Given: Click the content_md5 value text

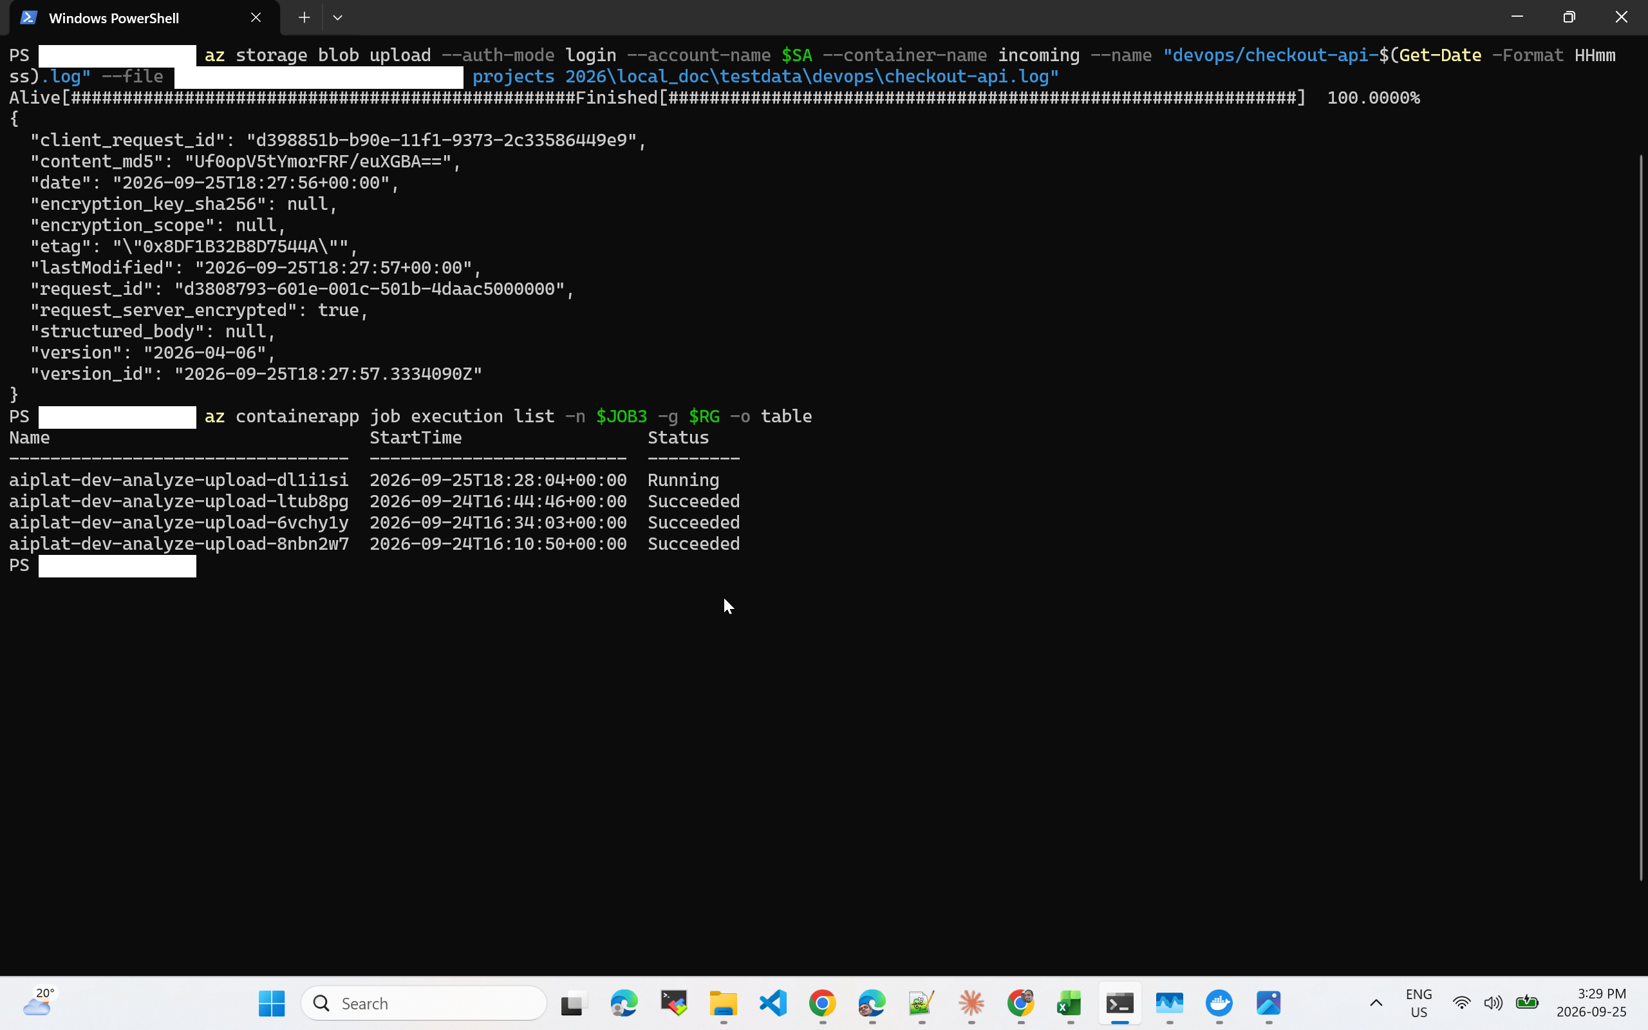Looking at the screenshot, I should 318,162.
